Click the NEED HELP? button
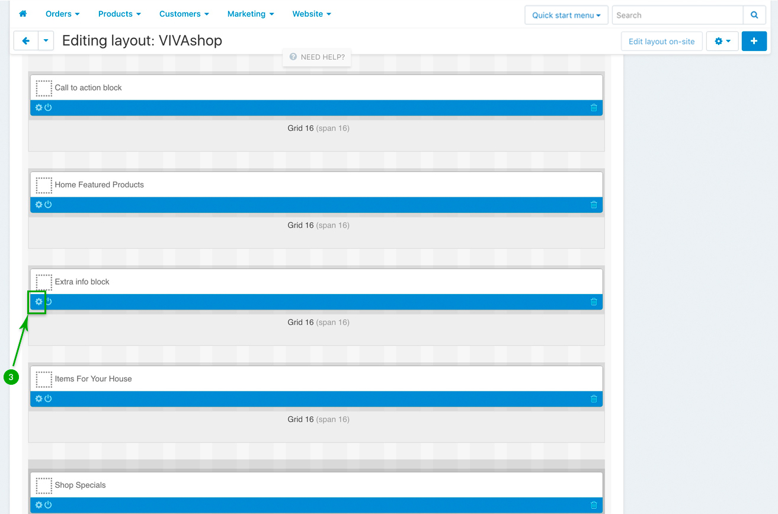Image resolution: width=778 pixels, height=514 pixels. (317, 58)
